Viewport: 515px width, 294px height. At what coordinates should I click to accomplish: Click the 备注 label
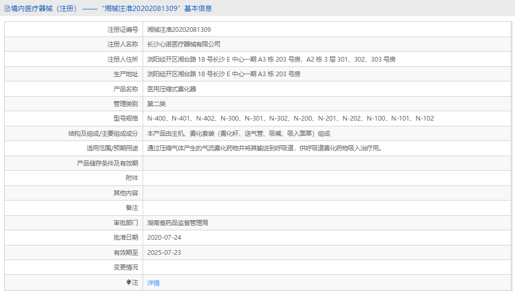(x=132, y=208)
